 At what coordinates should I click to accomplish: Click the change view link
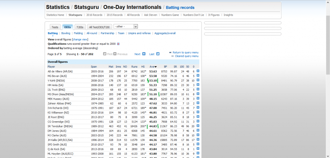pyautogui.click(x=80, y=39)
